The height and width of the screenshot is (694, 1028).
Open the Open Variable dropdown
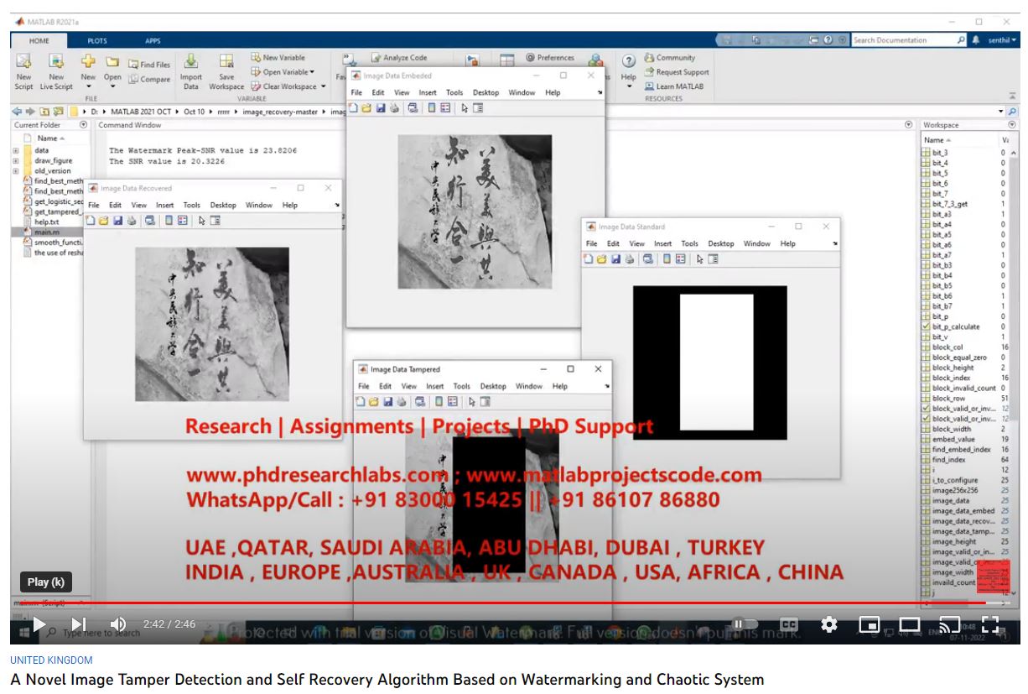pyautogui.click(x=283, y=72)
